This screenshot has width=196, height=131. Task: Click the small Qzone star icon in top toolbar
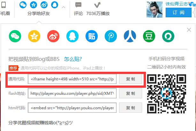[x=34, y=5]
